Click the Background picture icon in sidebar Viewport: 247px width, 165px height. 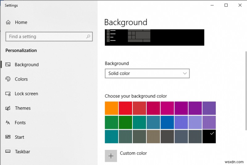[x=8, y=64]
